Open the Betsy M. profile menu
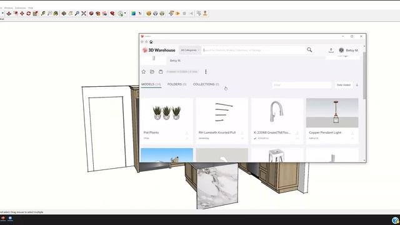This screenshot has width=400, height=225. 349,50
